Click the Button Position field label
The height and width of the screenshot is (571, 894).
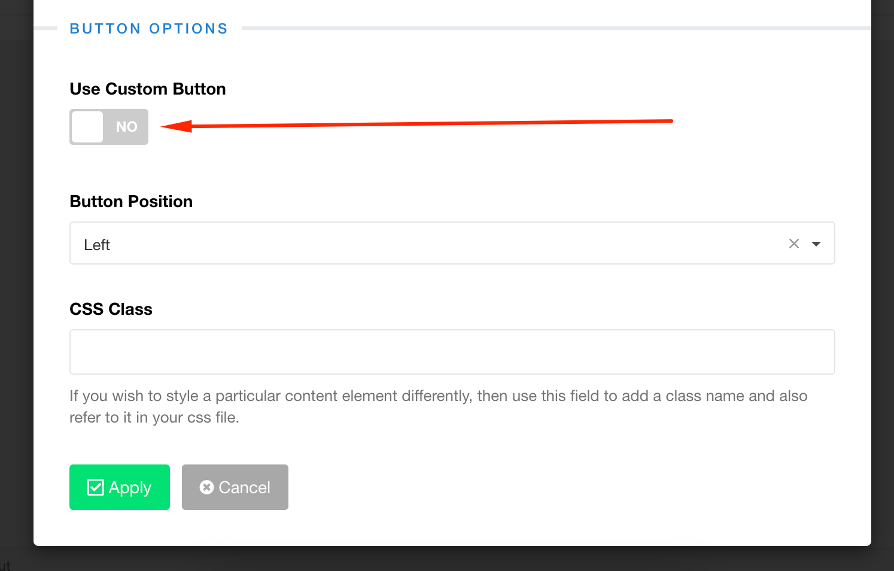click(x=131, y=202)
